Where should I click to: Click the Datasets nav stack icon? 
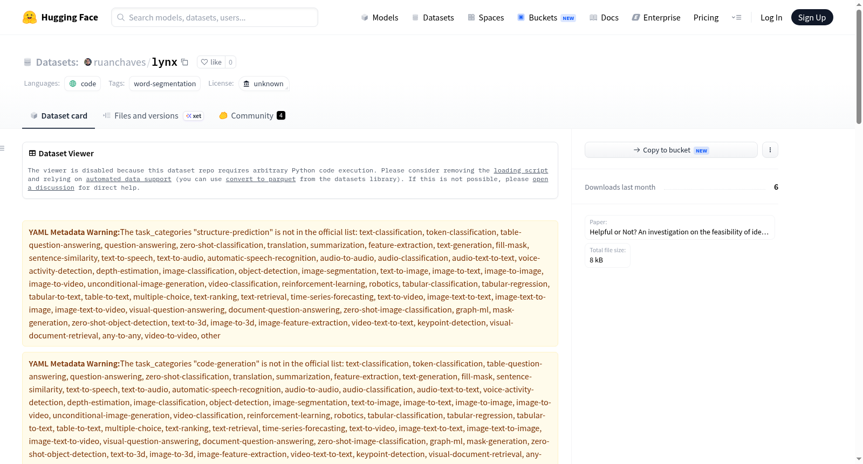point(415,17)
